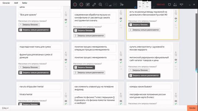This screenshot has height=111, width=198.
Task: Submit answers with the Gönder button
Action: 192,108
